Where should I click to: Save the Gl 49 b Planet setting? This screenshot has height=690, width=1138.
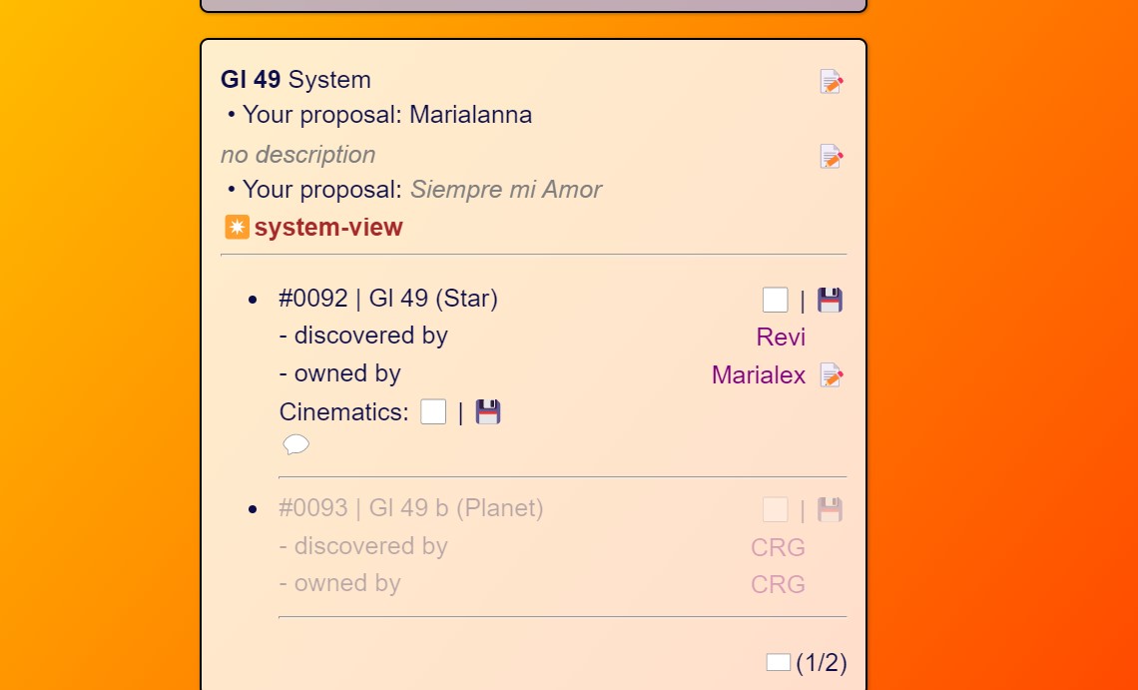(x=830, y=510)
